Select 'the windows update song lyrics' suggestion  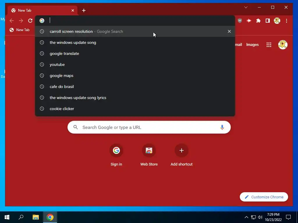pos(135,98)
